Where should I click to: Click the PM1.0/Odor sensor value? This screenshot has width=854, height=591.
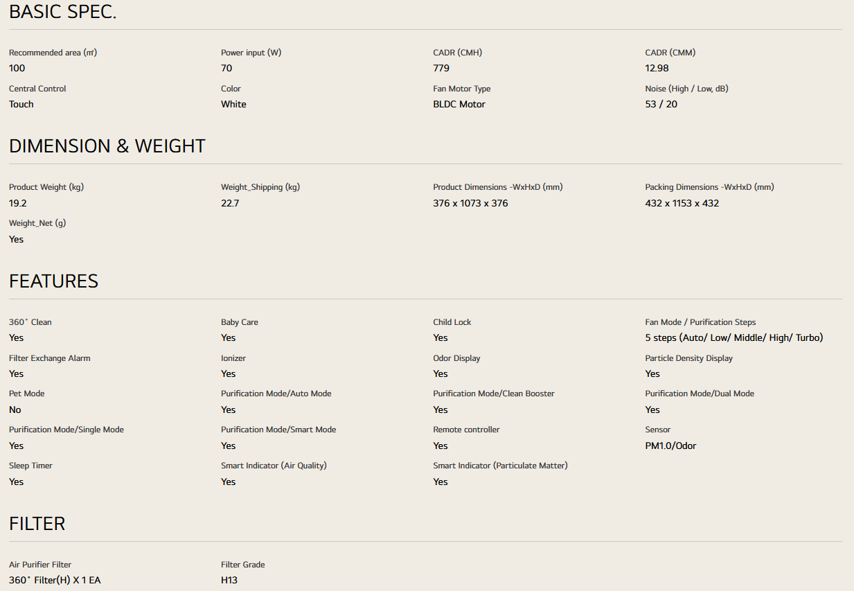pos(670,446)
